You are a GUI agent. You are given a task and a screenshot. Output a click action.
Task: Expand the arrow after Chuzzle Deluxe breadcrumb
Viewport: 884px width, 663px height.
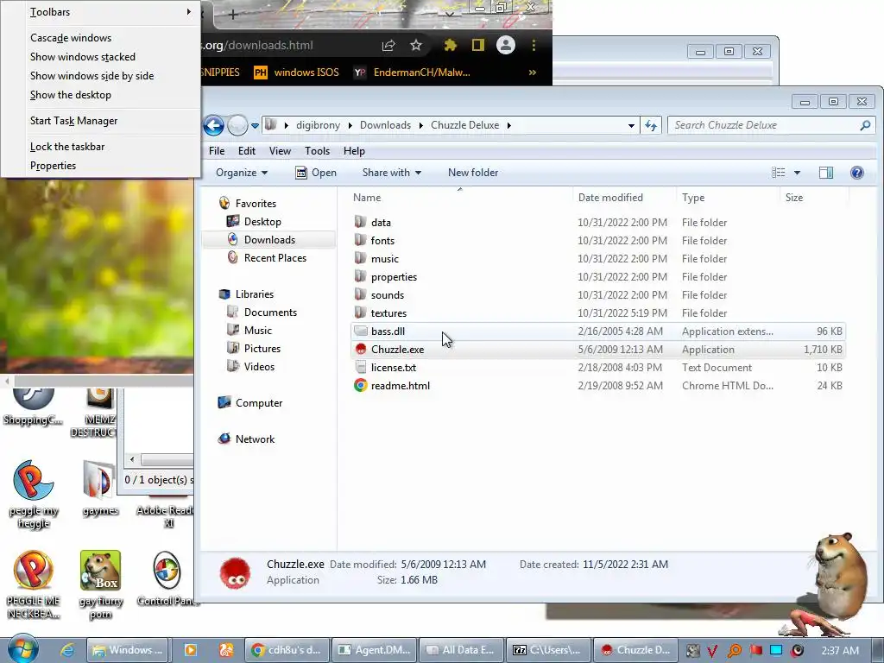coord(508,125)
